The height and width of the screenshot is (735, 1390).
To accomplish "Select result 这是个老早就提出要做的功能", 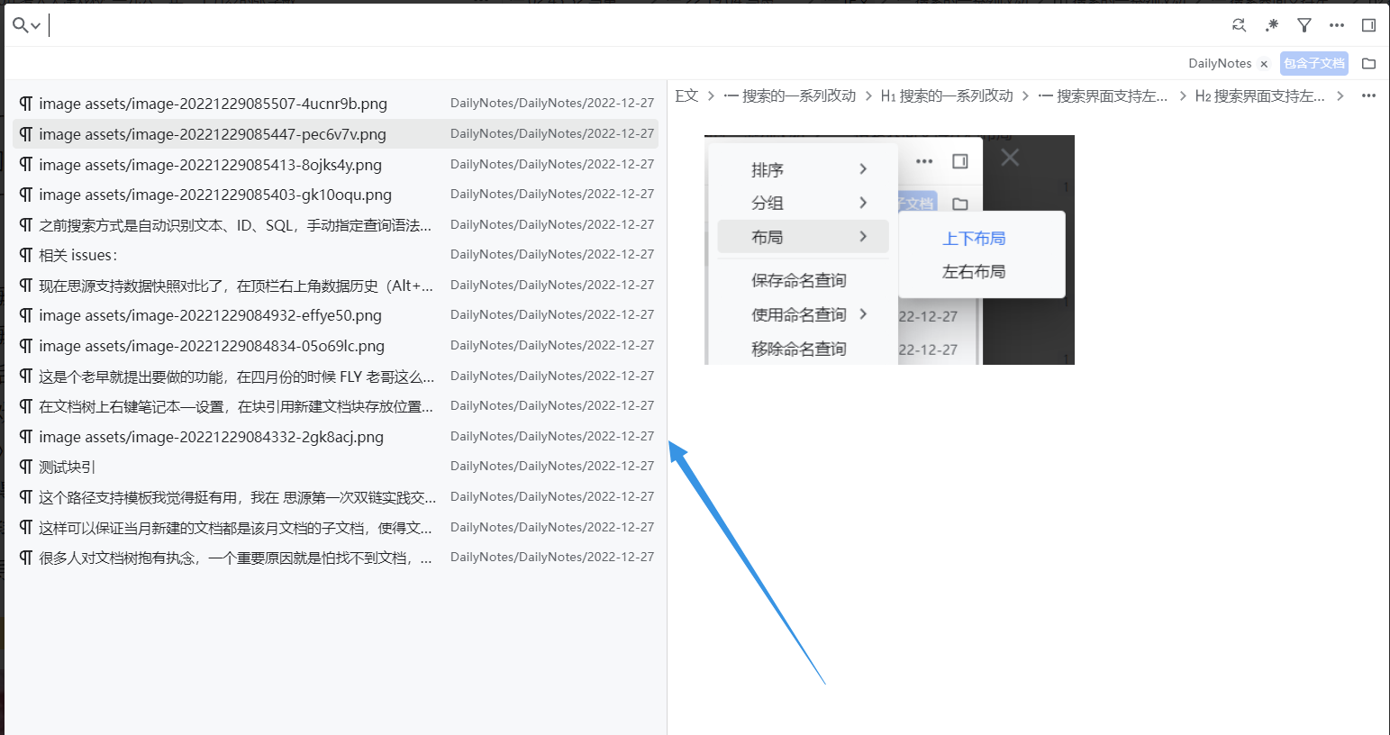I will click(x=335, y=377).
